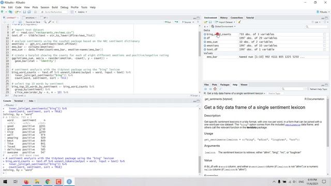Click the Find in Topic field
Screen dimensions: 331x186
(x=275, y=94)
